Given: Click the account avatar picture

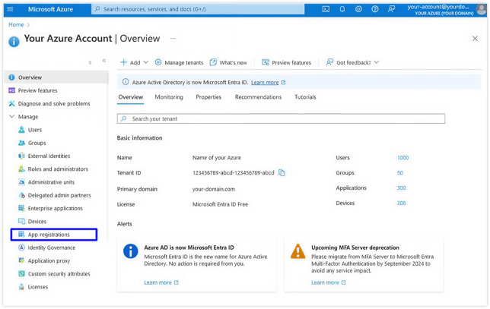Looking at the screenshot, I should 481,8.
